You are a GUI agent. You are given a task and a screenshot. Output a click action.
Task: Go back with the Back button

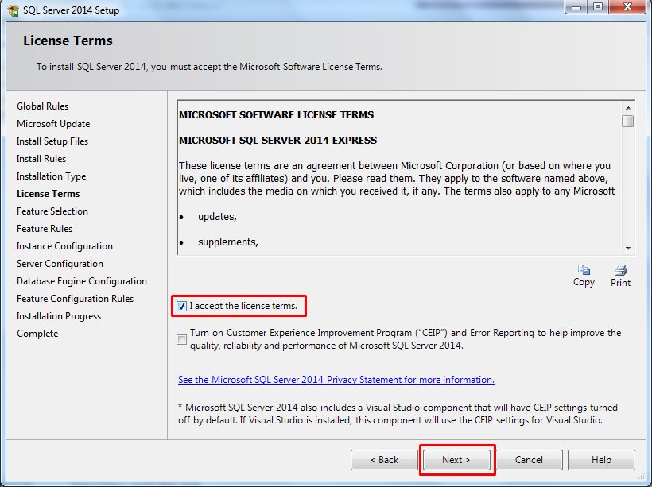384,460
